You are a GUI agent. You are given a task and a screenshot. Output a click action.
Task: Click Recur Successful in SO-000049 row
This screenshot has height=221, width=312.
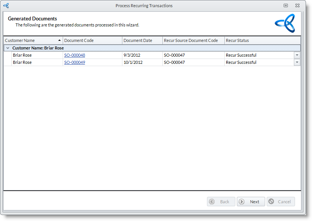[241, 62]
